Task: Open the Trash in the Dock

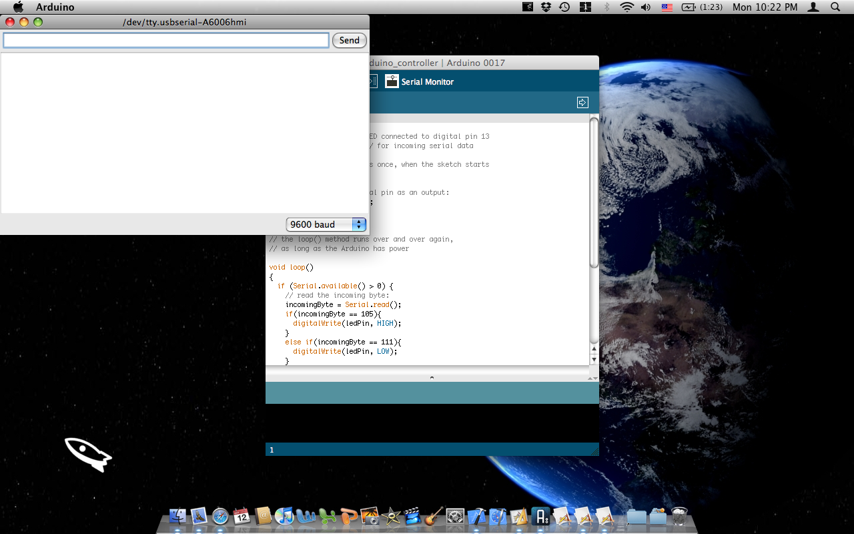Action: pyautogui.click(x=679, y=516)
